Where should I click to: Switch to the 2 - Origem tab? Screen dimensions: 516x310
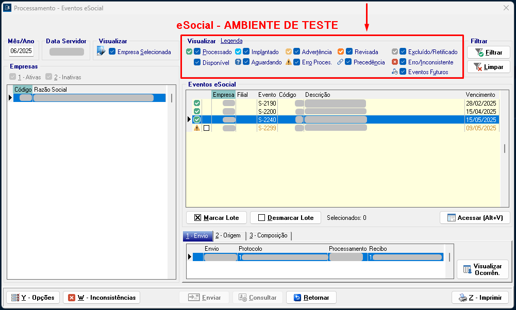pyautogui.click(x=228, y=235)
